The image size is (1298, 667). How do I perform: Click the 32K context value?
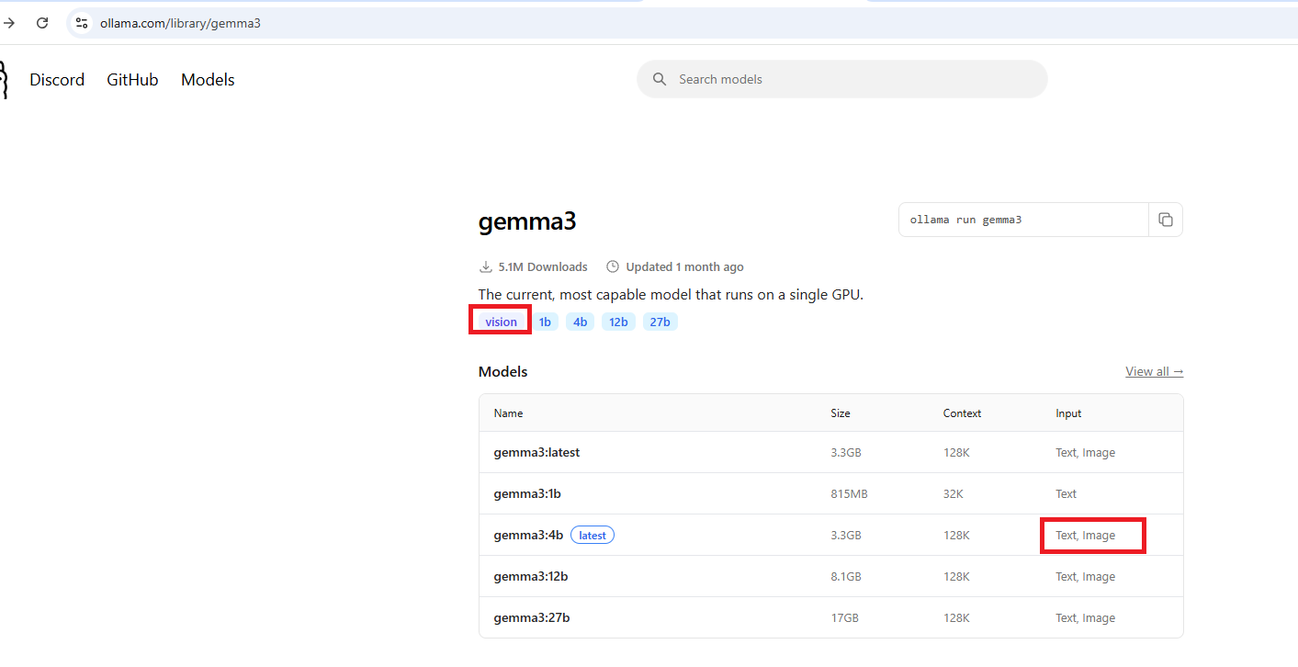tap(953, 493)
